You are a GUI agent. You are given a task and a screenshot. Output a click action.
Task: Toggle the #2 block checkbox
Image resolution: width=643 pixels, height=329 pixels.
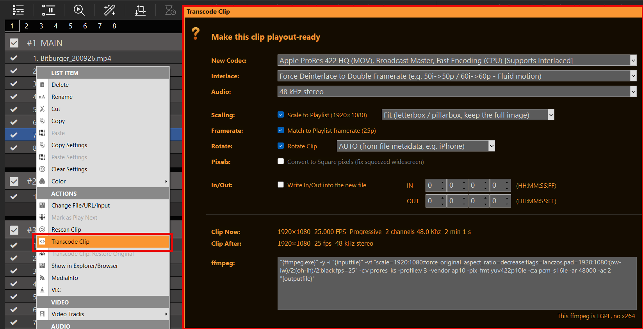point(14,181)
